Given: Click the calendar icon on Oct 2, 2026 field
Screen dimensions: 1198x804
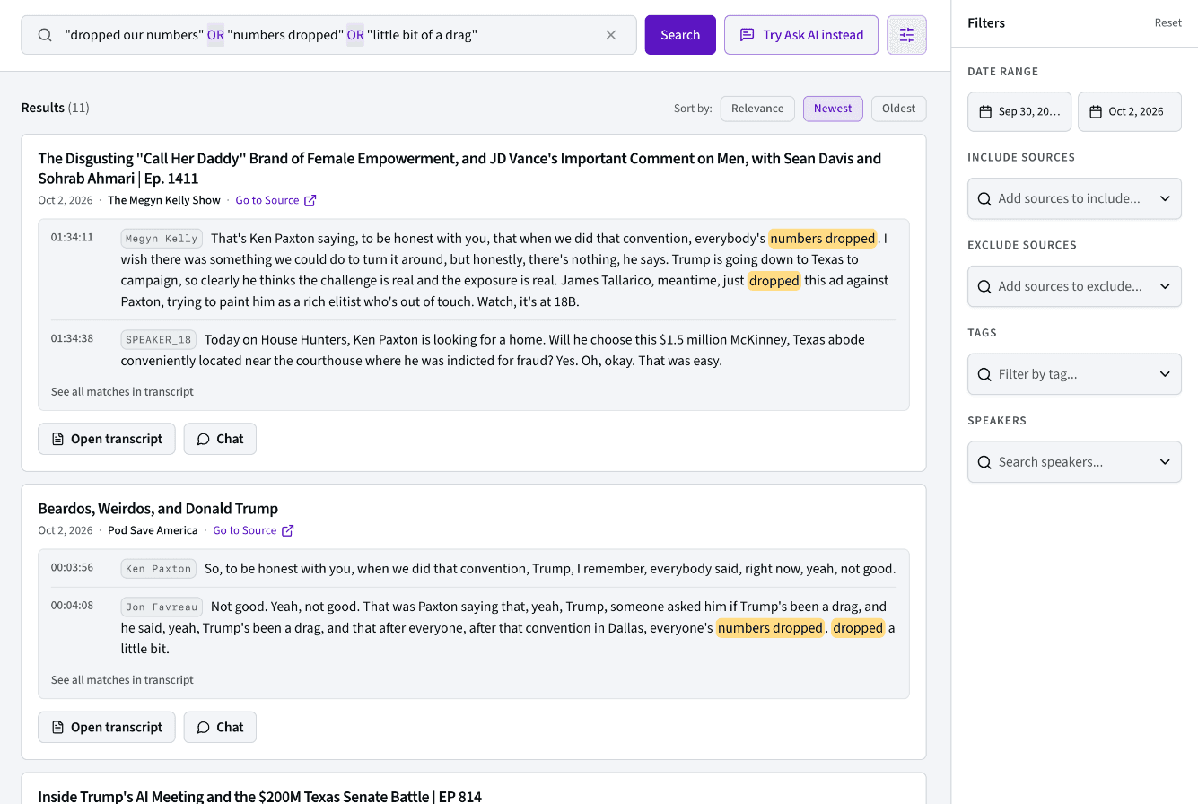Looking at the screenshot, I should pos(1096,112).
